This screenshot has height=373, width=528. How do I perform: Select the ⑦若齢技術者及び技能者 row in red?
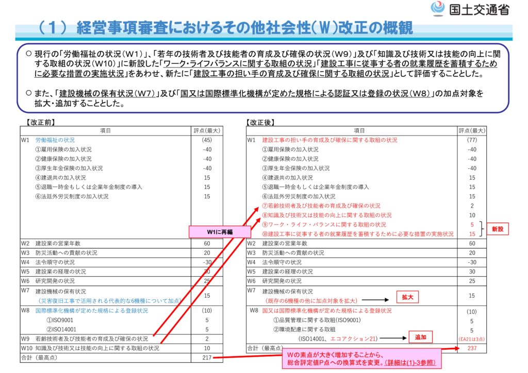coord(321,206)
